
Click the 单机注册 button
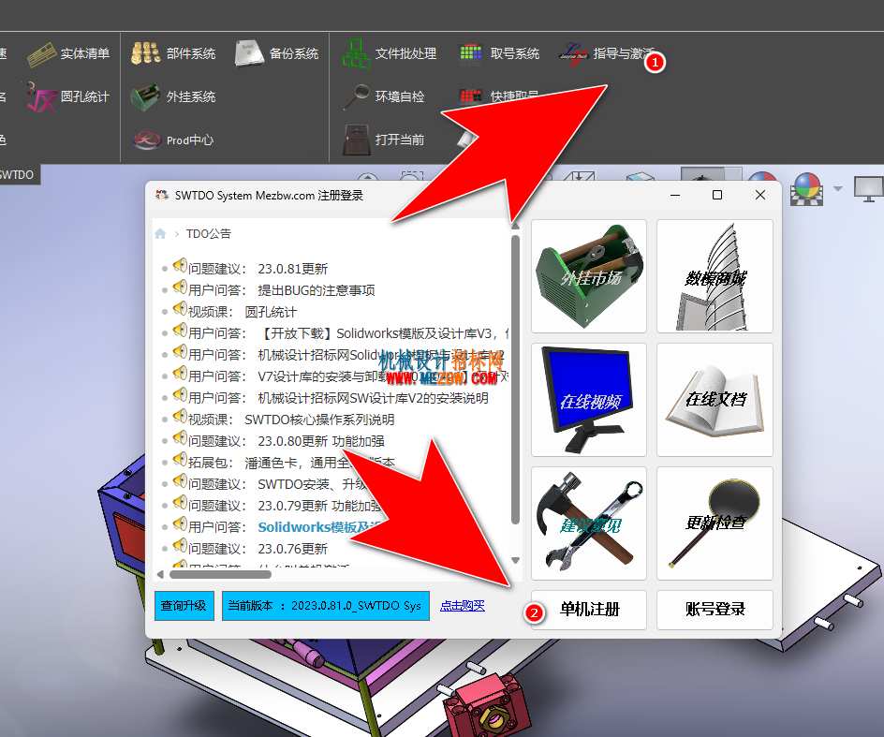[x=589, y=610]
